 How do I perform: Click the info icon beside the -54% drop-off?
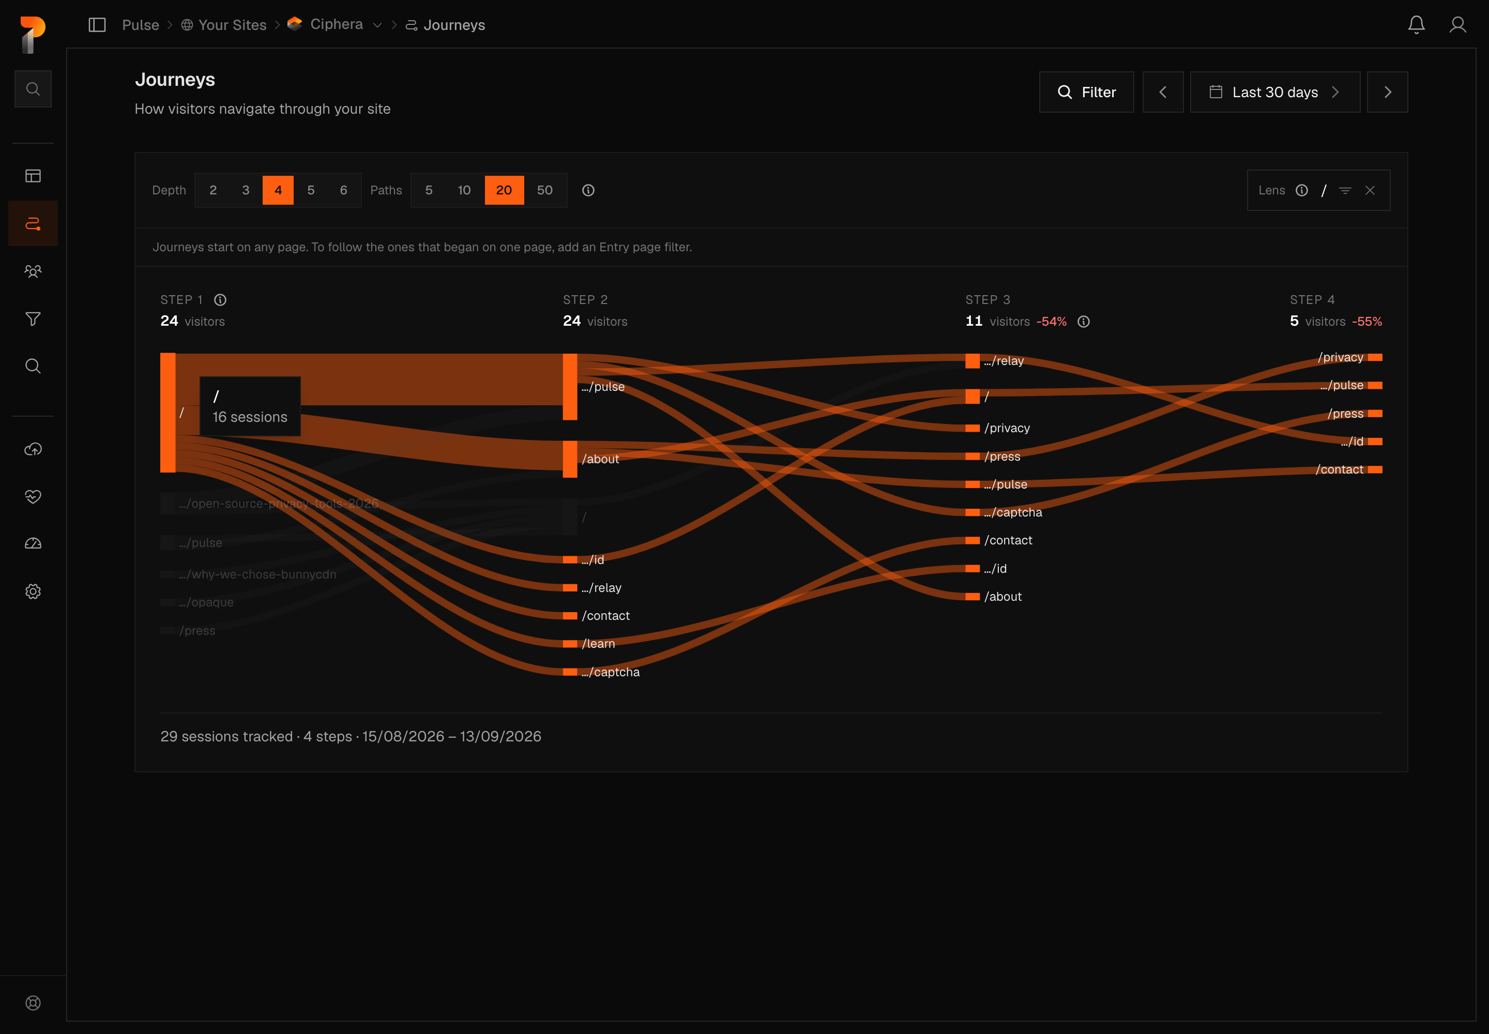tap(1083, 322)
